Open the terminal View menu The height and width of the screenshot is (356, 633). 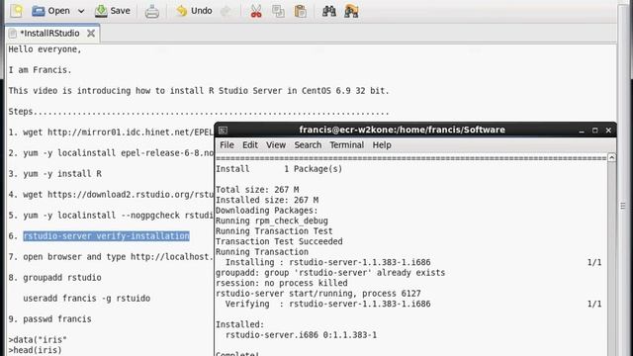pos(276,145)
